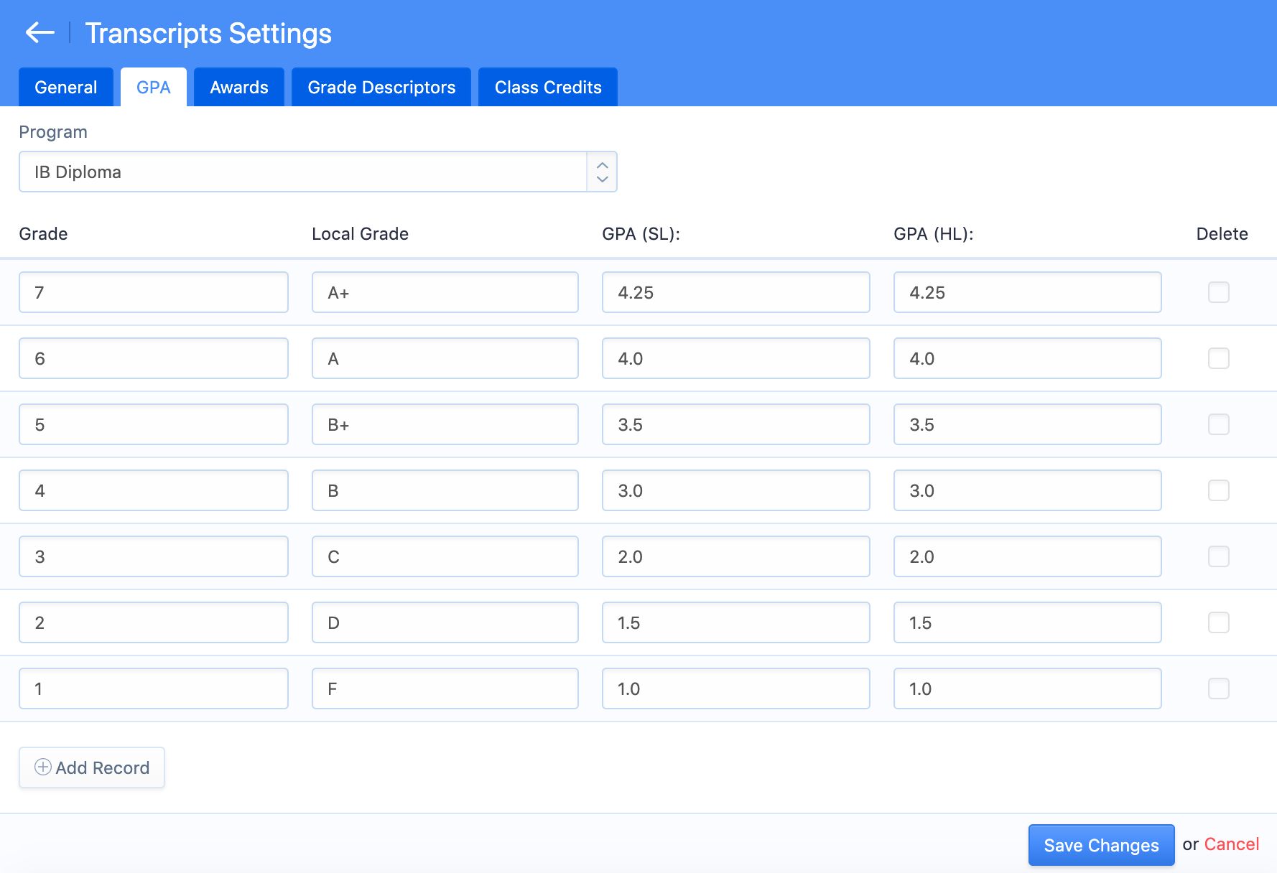This screenshot has height=873, width=1277.
Task: Edit the GPA (SL) field for grade 1
Action: click(736, 688)
